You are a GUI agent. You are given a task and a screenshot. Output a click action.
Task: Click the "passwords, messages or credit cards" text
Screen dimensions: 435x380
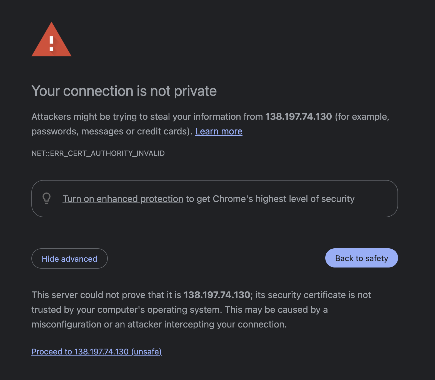tap(110, 131)
